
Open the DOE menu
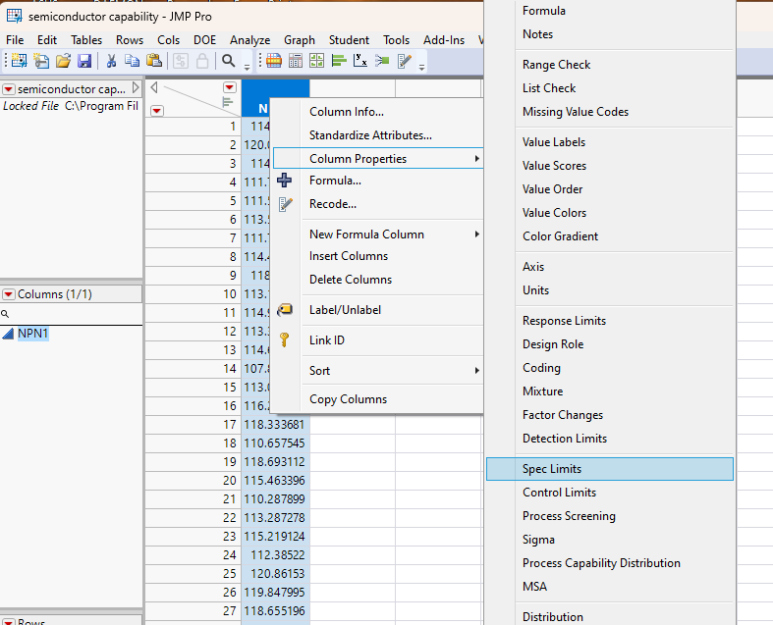(204, 40)
